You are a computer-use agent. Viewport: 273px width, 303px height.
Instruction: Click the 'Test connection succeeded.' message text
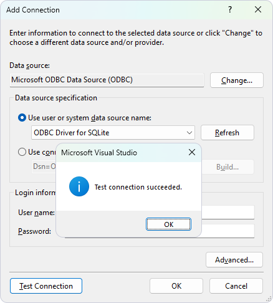click(138, 187)
